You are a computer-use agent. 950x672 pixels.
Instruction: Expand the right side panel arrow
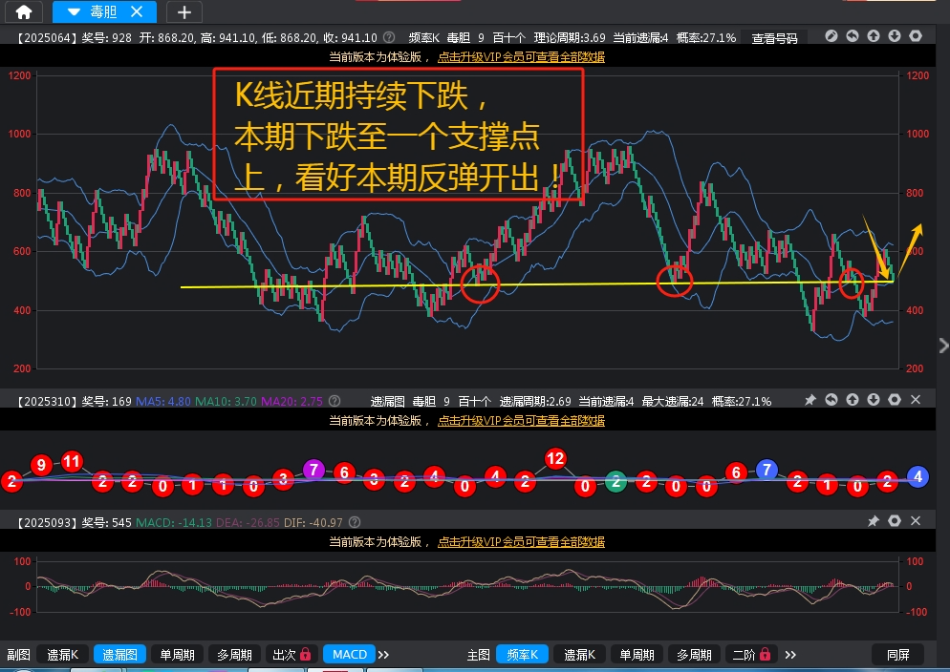tap(943, 345)
